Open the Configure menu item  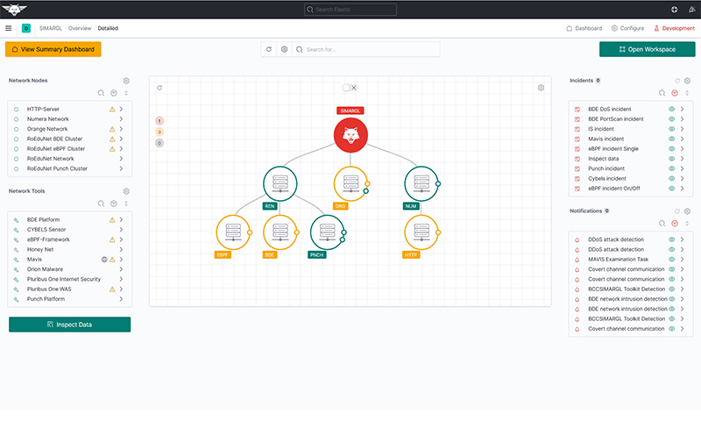[627, 28]
